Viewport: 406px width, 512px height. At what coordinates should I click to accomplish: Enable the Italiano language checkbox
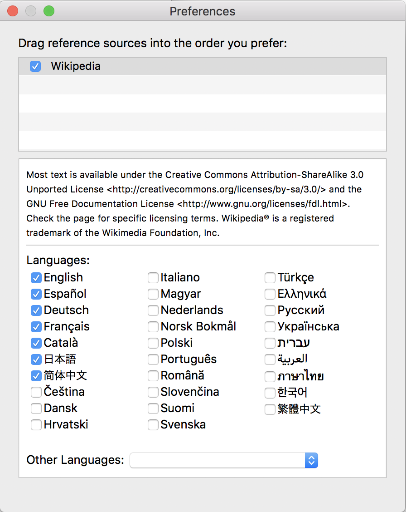click(x=153, y=278)
